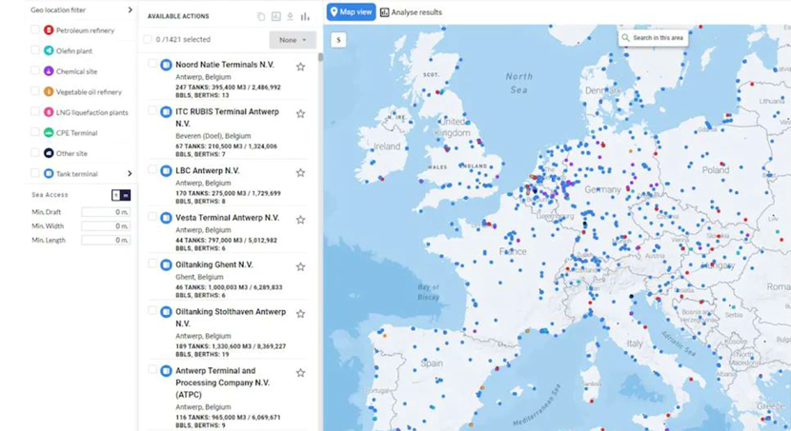Switch to the Analyse results tab
791x431 pixels.
click(411, 12)
